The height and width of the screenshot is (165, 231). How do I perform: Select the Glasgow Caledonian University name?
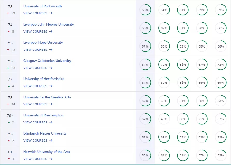coord(47,61)
